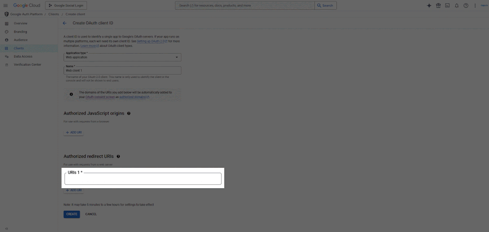Screen dimensions: 489x232
Task: Activate Cloud Shell terminal icon
Action: click(447, 5)
